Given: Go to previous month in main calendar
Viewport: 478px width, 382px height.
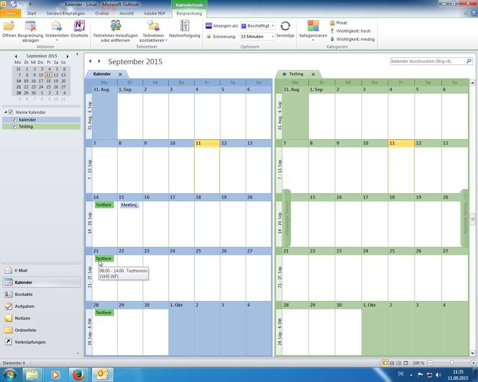Looking at the screenshot, I should 90,61.
